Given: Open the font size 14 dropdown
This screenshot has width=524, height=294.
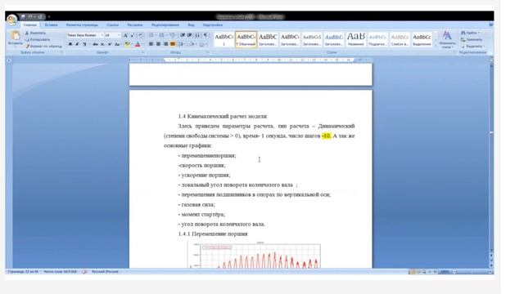Looking at the screenshot, I should coord(119,35).
